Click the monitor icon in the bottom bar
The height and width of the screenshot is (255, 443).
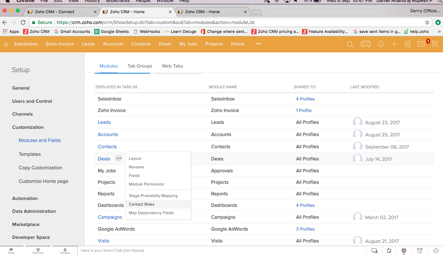click(374, 250)
